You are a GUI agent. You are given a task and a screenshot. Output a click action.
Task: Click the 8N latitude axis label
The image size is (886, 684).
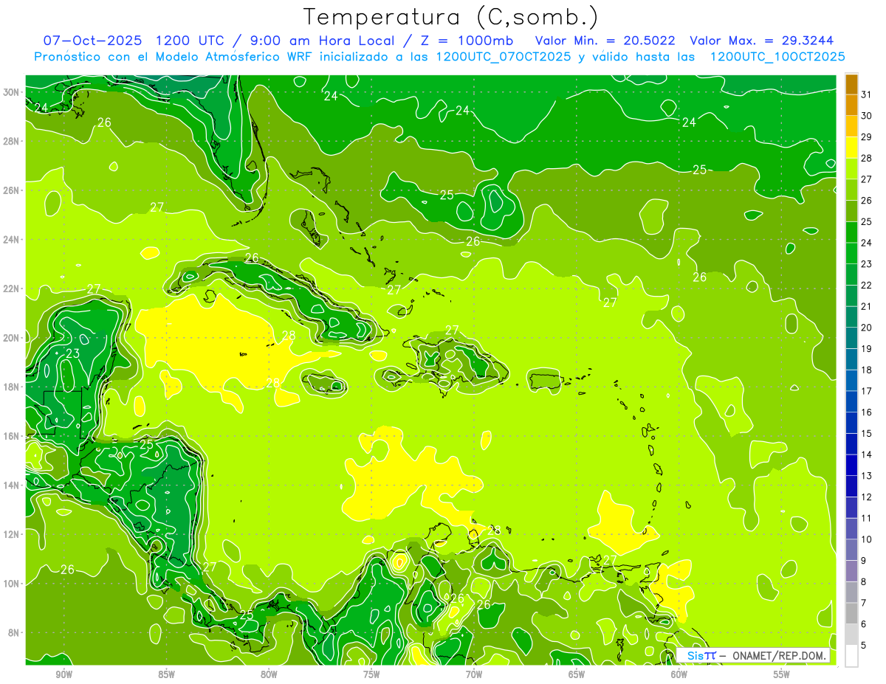pos(15,632)
